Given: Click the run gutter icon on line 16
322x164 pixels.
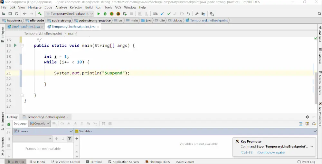Looking at the screenshot, I should tap(15, 45).
